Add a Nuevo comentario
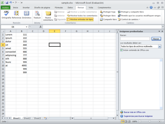 [x=48, y=16]
